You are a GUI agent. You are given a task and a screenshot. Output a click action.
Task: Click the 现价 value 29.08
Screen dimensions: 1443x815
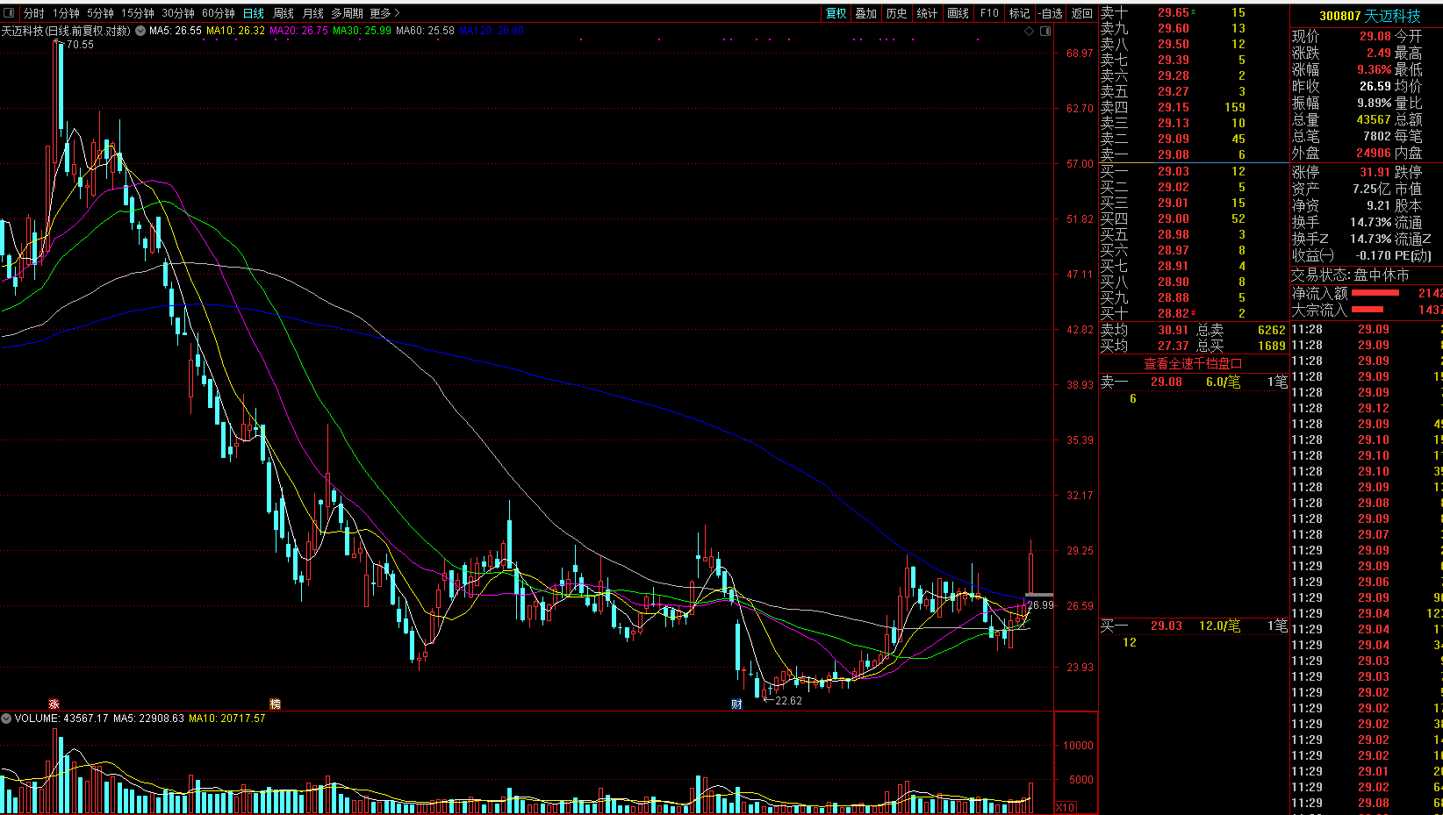coord(1375,36)
